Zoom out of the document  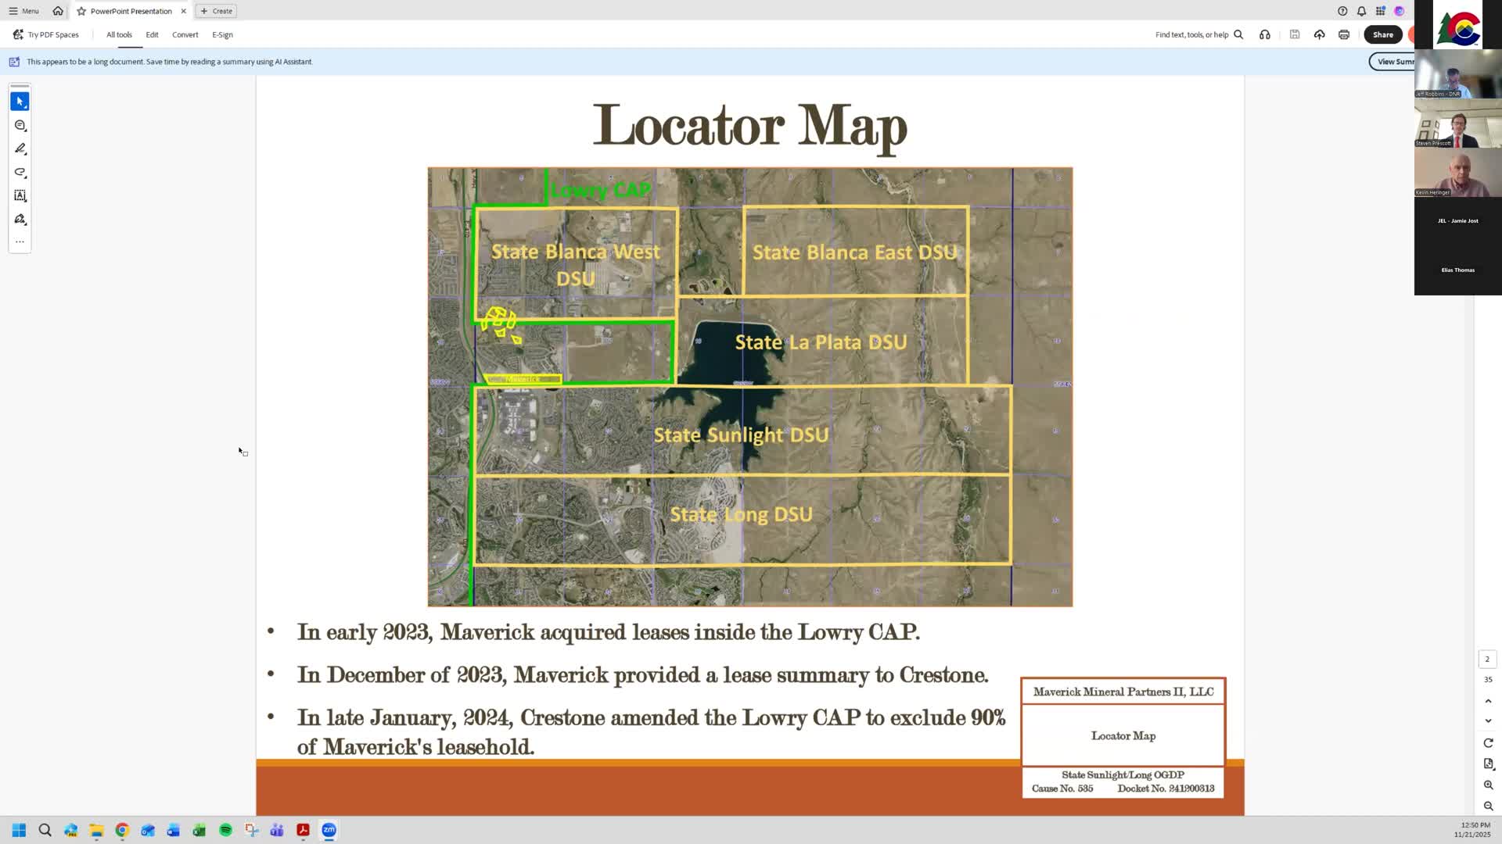[x=1488, y=806]
